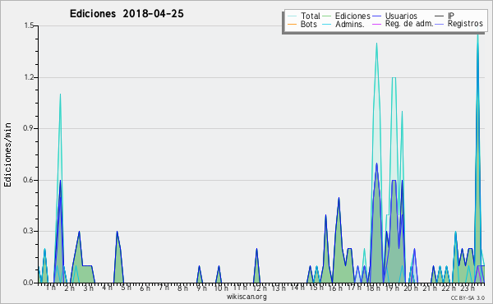This screenshot has height=304, width=493.
Task: Click the 'wikiscan.org' caption
Action: pos(246,297)
